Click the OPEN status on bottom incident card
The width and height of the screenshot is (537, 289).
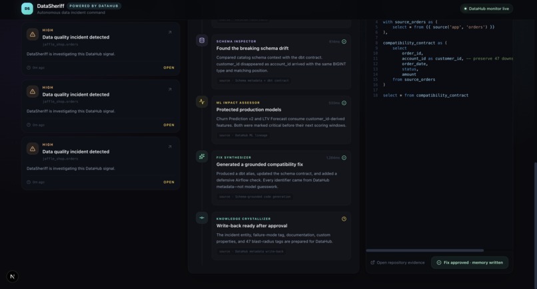(169, 182)
